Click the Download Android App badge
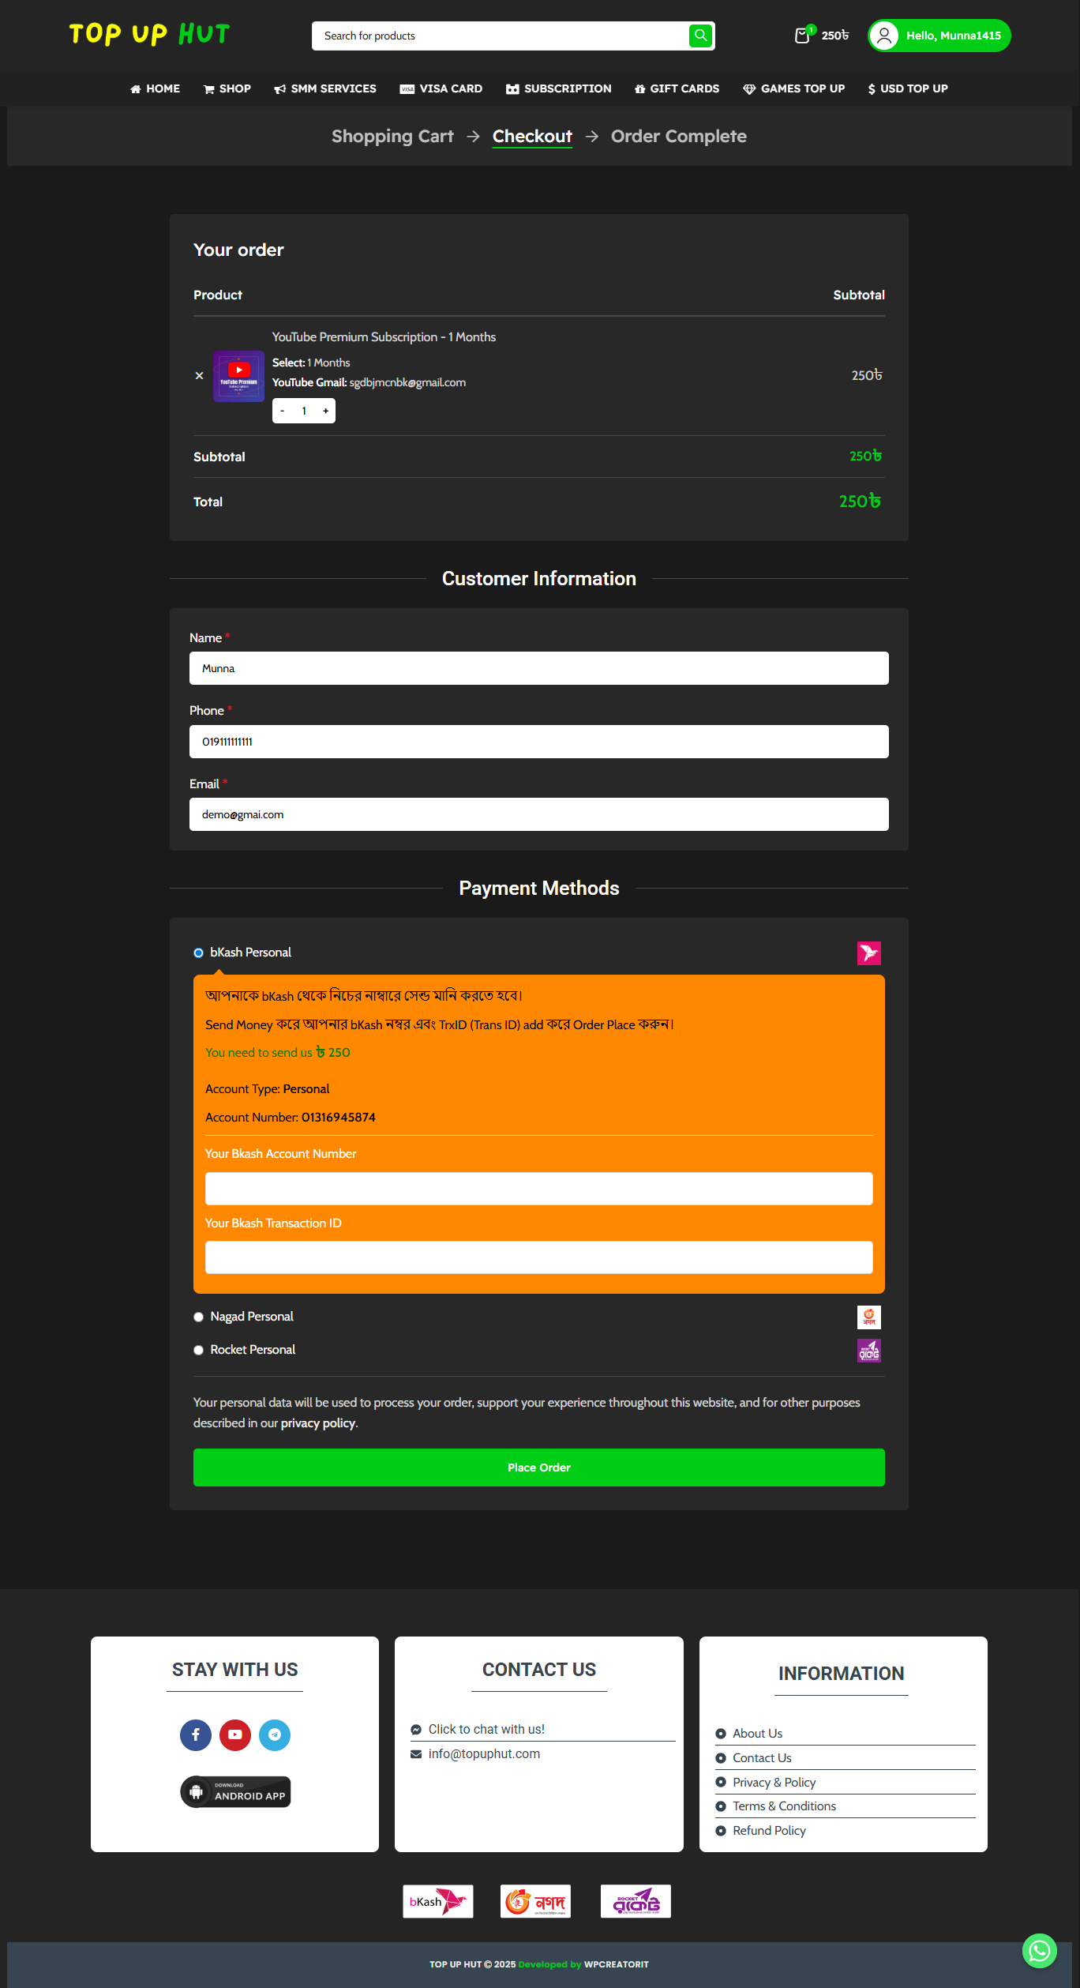1080x1988 pixels. (235, 1791)
